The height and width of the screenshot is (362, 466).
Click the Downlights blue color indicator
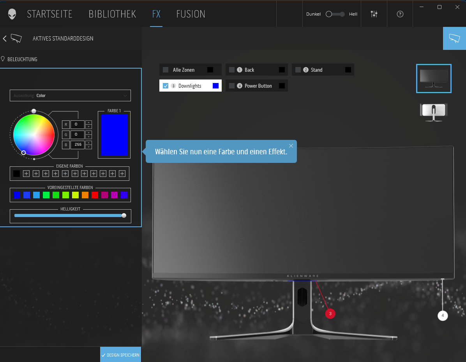pos(216,86)
